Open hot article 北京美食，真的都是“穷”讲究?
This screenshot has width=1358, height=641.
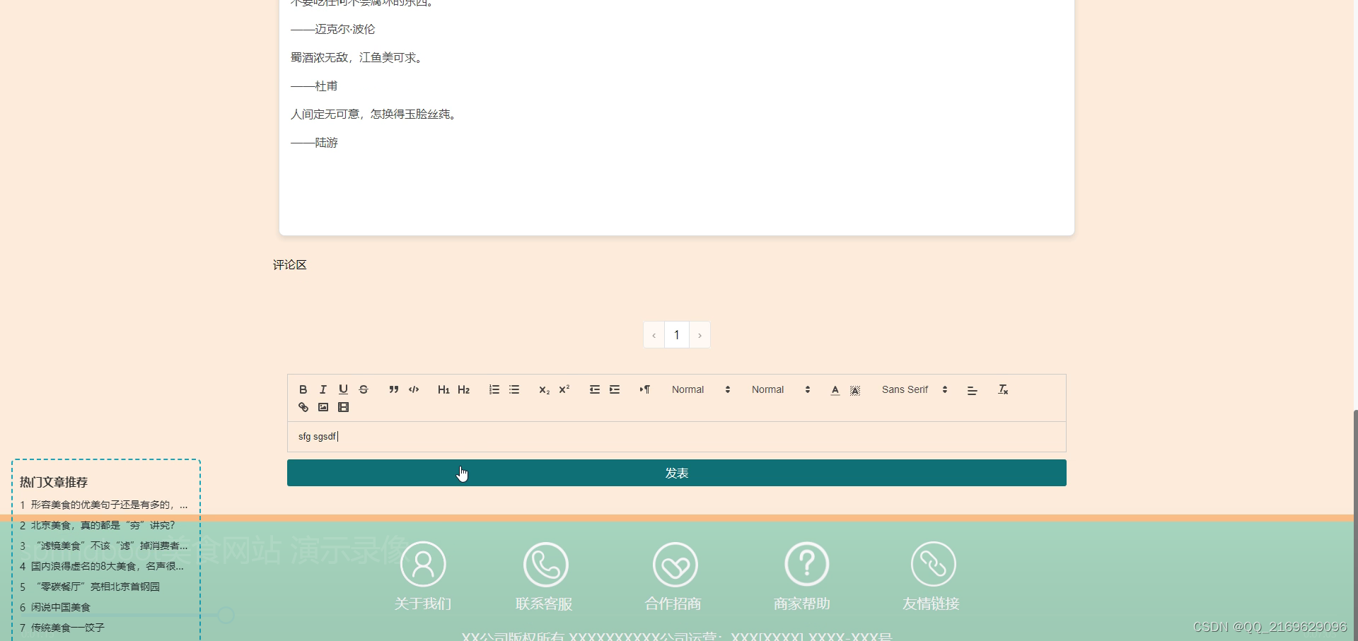(98, 525)
